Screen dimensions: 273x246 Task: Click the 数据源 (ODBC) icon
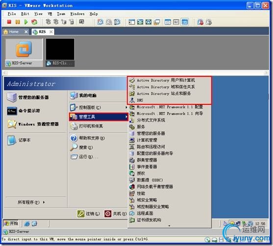click(132, 180)
